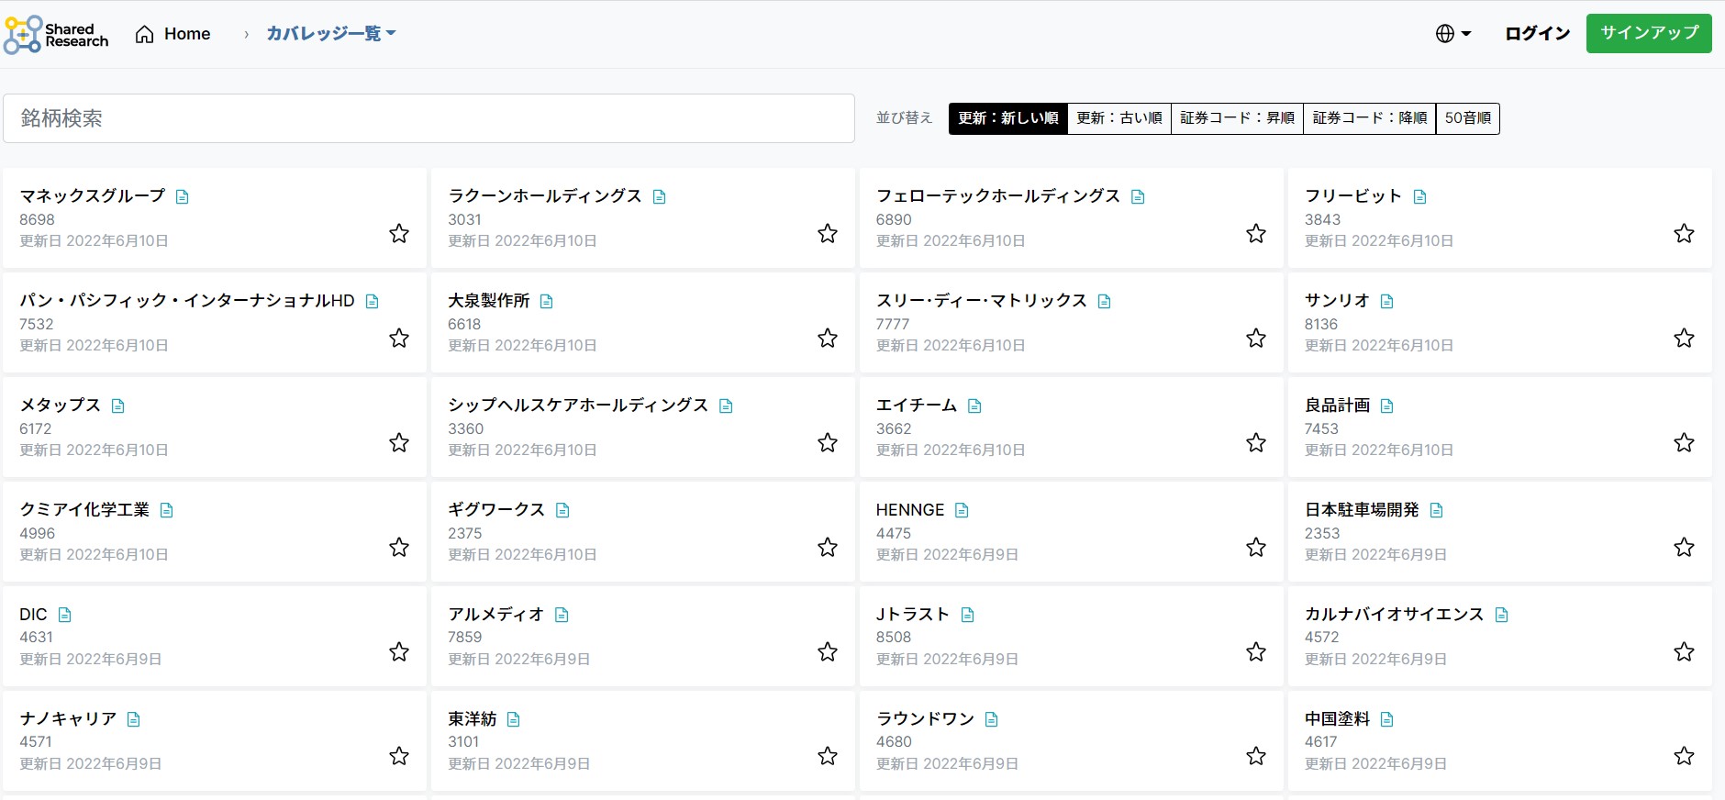Open ナノキャリア document icon
Image resolution: width=1725 pixels, height=800 pixels.
(133, 719)
